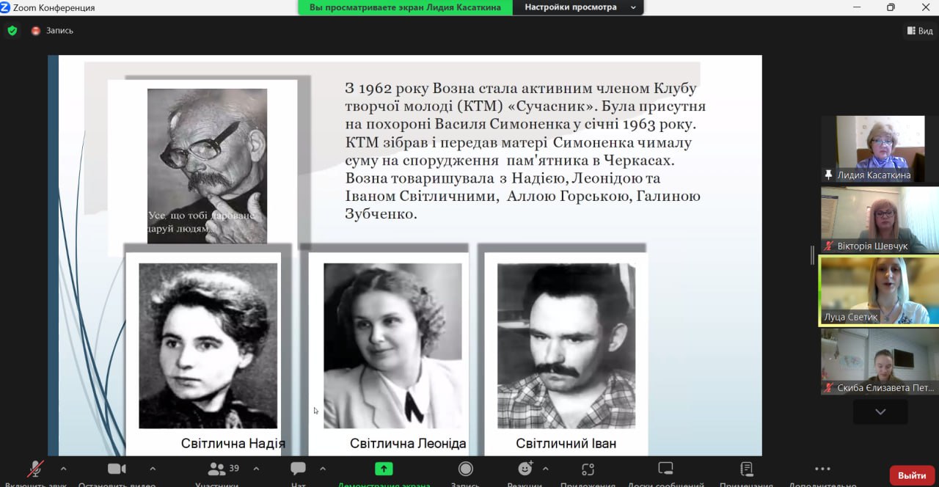Open audio options arrow beside the microphone
Viewport: 939px width, 487px height.
click(63, 469)
